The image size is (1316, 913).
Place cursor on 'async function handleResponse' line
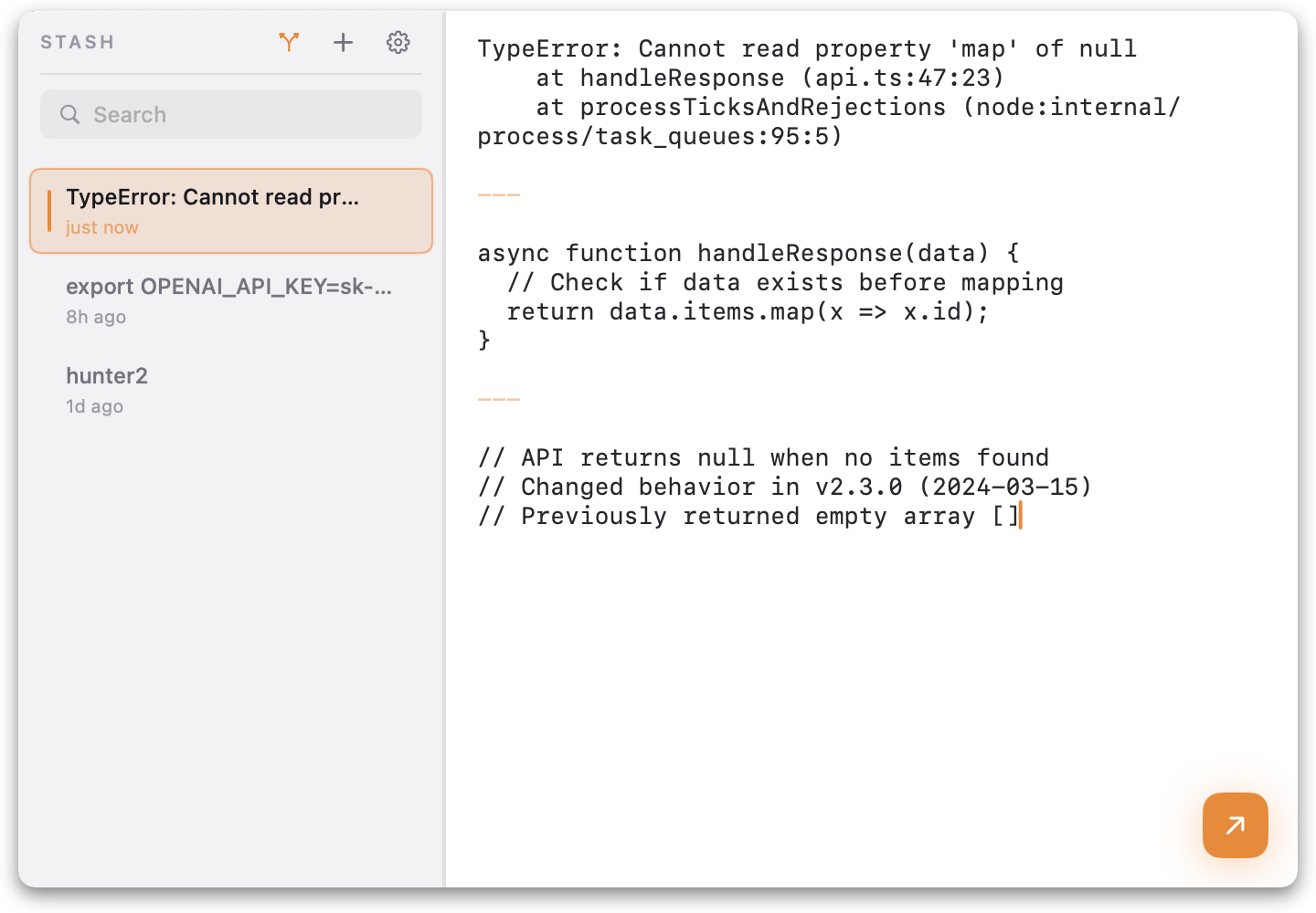(748, 253)
